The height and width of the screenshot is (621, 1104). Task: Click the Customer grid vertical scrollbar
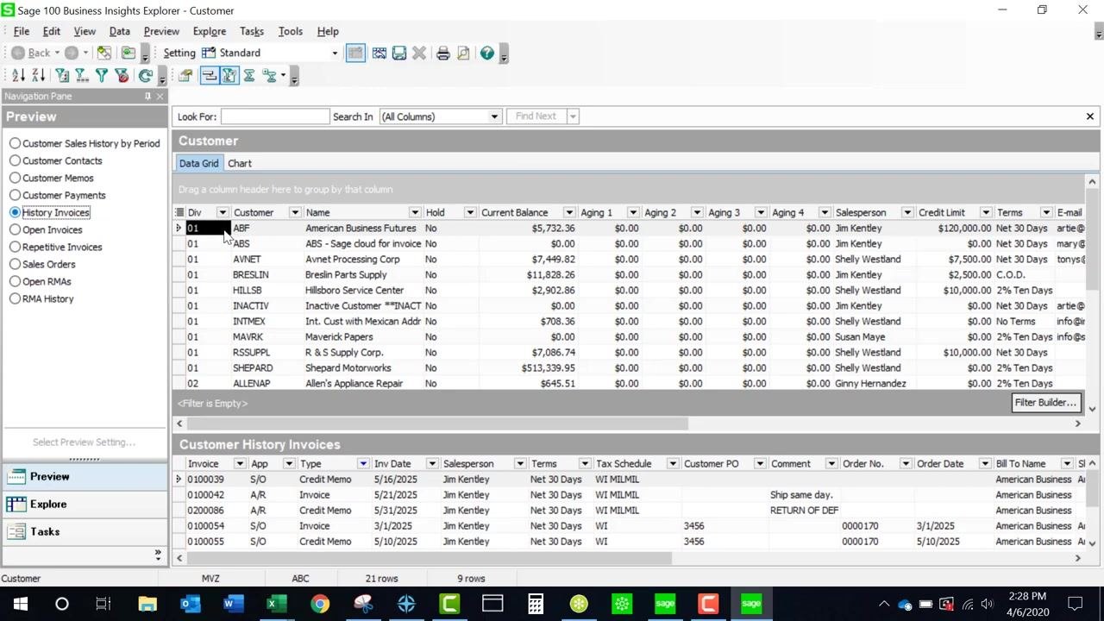pos(1092,241)
